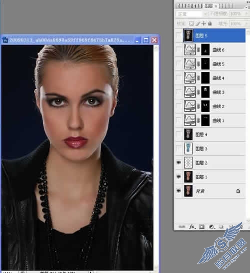Hide the Background layer eye
Viewport: 250px width, 273px height.
(179, 191)
